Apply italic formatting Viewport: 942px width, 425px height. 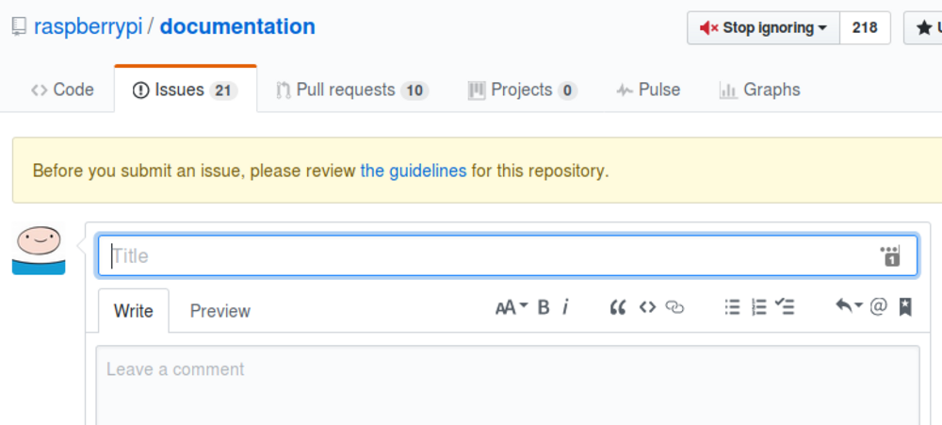pos(565,308)
